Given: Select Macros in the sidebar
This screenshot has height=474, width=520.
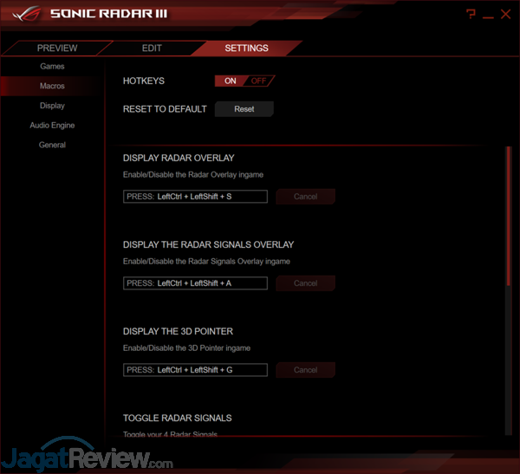Looking at the screenshot, I should (52, 86).
